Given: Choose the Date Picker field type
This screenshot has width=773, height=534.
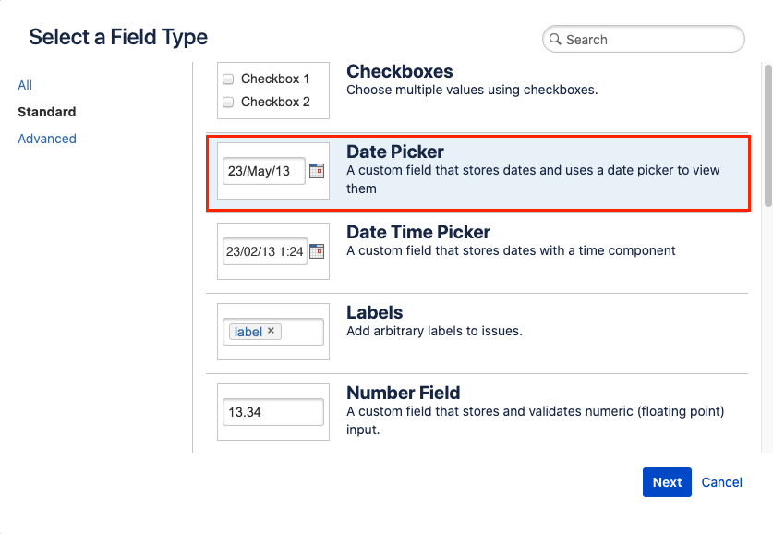Looking at the screenshot, I should [478, 174].
